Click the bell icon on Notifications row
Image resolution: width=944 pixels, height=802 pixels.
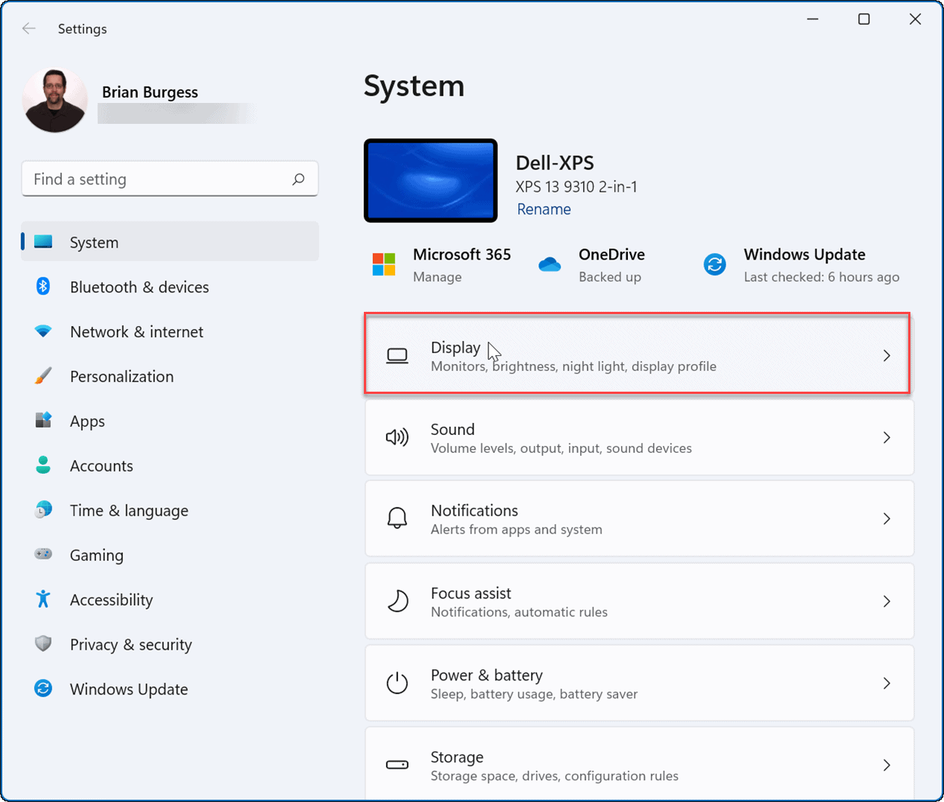(397, 518)
